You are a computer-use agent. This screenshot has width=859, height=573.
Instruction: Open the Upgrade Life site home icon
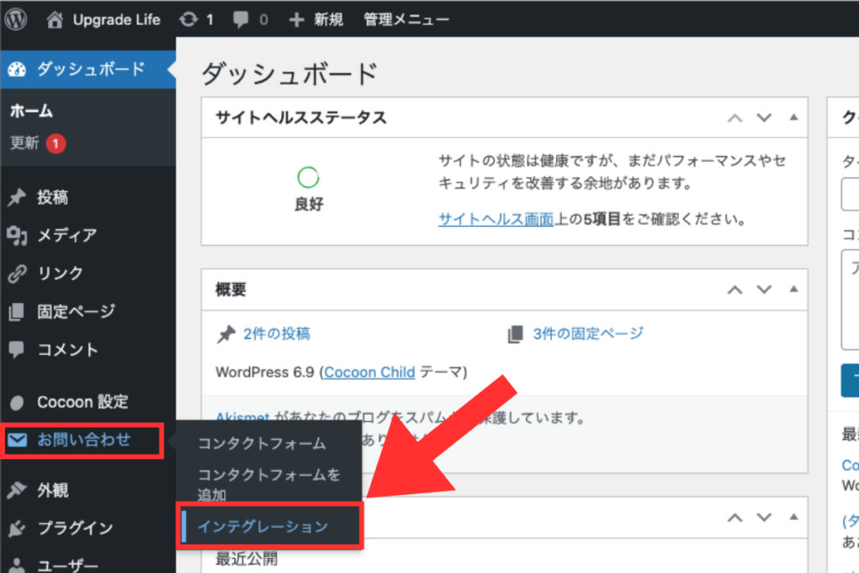click(55, 19)
